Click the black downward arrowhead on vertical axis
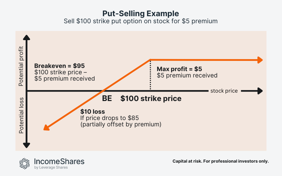 click(x=27, y=144)
